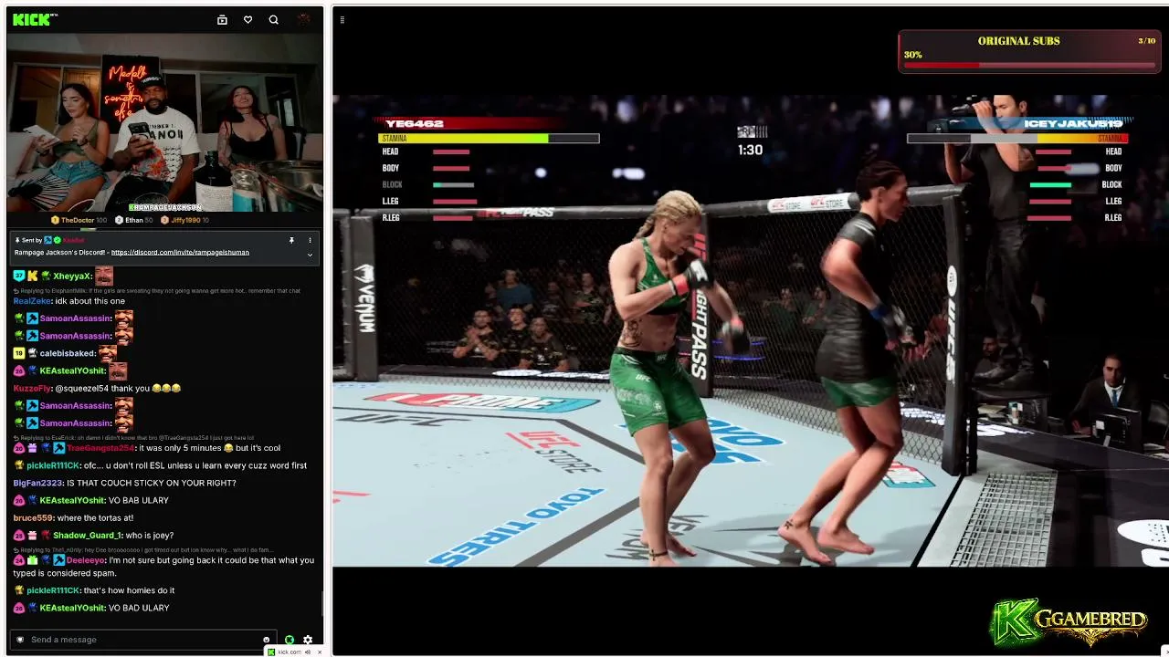Open the emoji picker in chat input
1169x657 pixels.
(x=267, y=640)
